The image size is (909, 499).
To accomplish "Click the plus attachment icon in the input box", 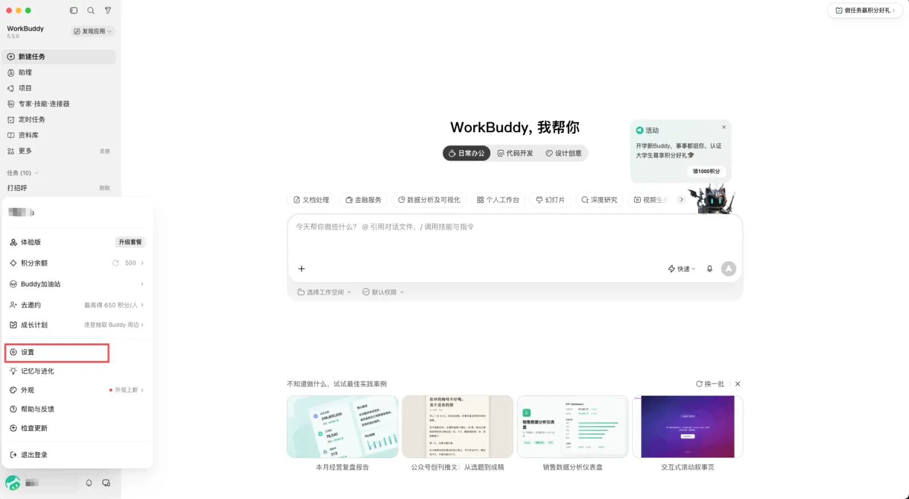I will 302,269.
